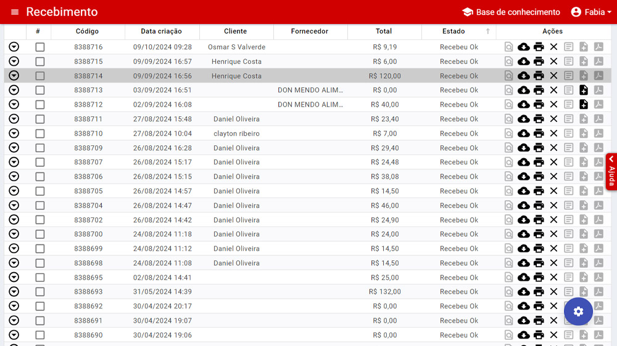
Task: Check the checkbox for receipt 8388716
Action: coord(40,47)
